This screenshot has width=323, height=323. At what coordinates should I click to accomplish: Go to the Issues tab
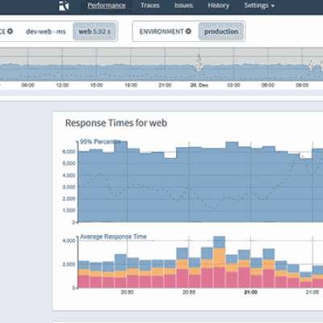point(183,6)
